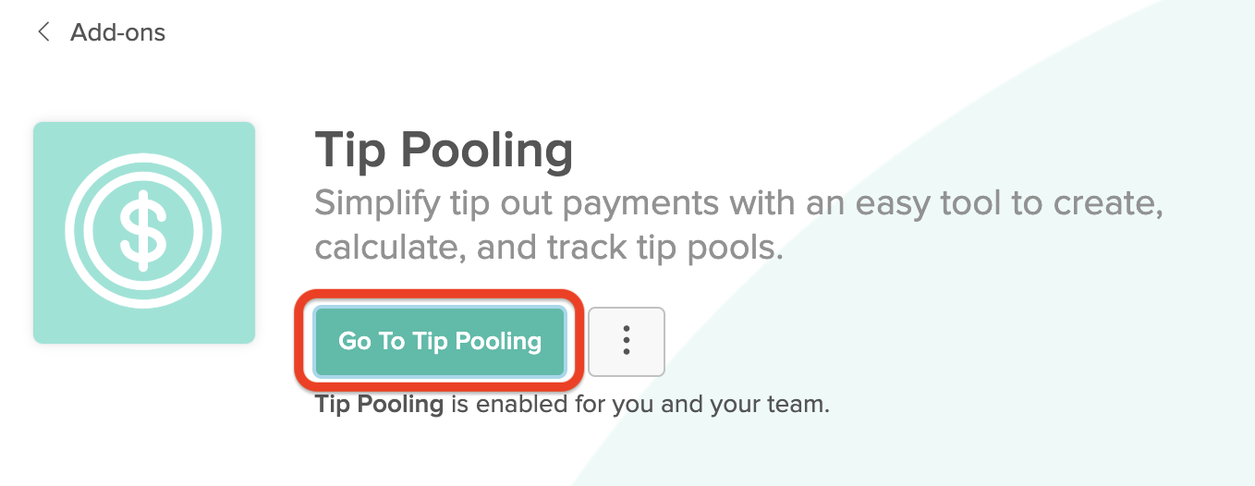Open the three-dot more options menu

(x=627, y=341)
